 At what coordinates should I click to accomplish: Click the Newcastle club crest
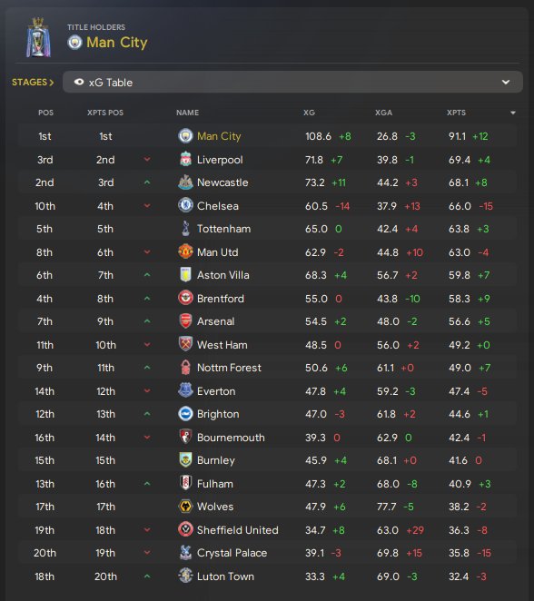click(x=185, y=182)
